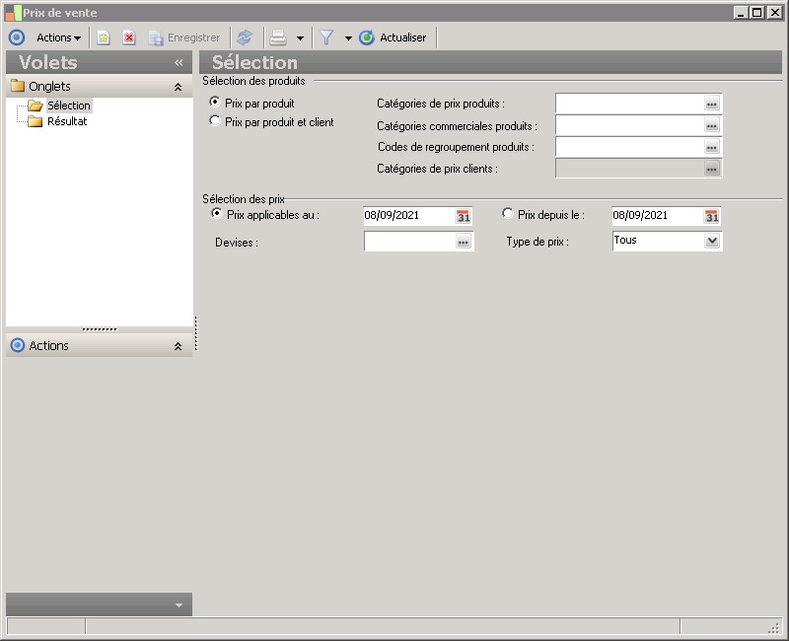Click the filter funnel icon
Screen dimensions: 789x641
326,37
